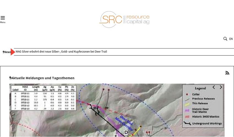The image size is (234, 137).
Task: Click the lightning News label
Action: click(x=7, y=52)
